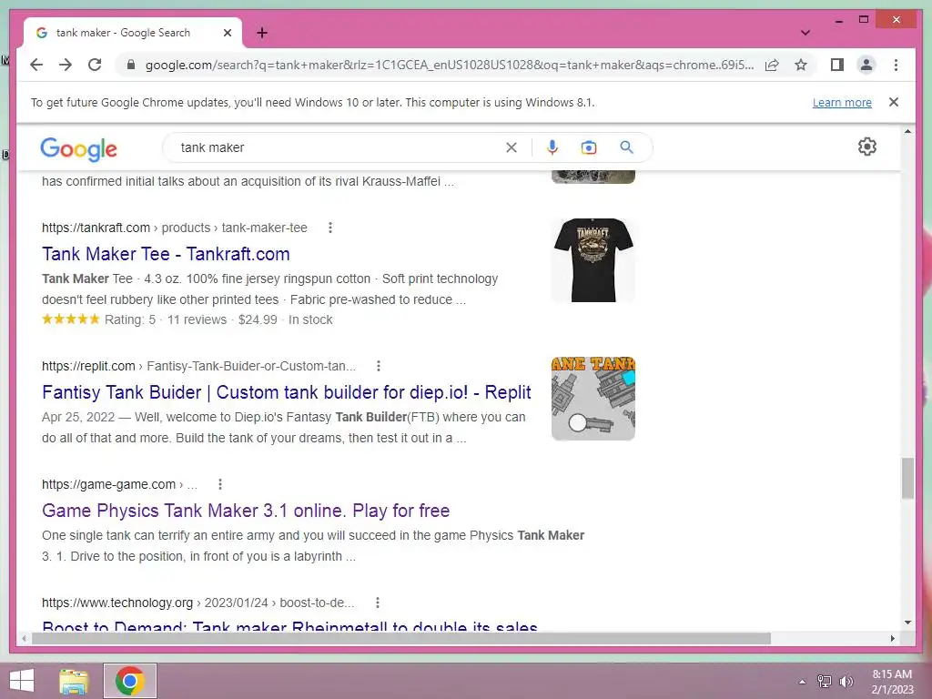
Task: Open the options dots beside the technology.org result
Action: pyautogui.click(x=378, y=603)
